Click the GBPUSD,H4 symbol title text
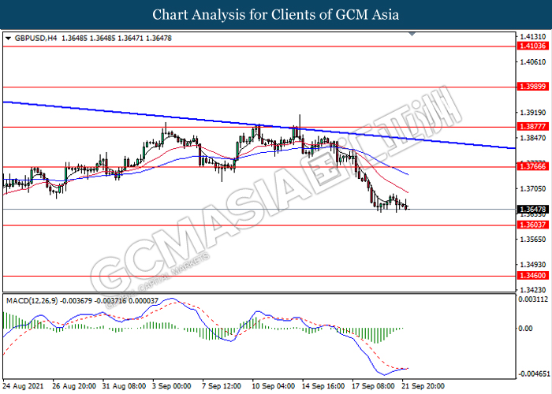 35,39
